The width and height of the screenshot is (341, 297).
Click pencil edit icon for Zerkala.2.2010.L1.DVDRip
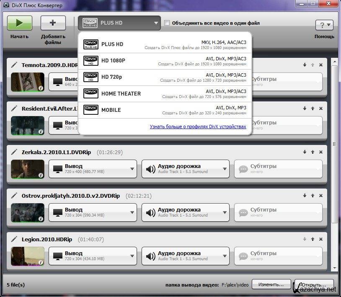[14, 152]
